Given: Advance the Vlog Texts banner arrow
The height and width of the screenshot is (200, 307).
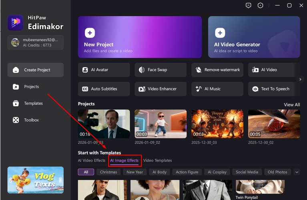Looking at the screenshot, I should pos(61,180).
